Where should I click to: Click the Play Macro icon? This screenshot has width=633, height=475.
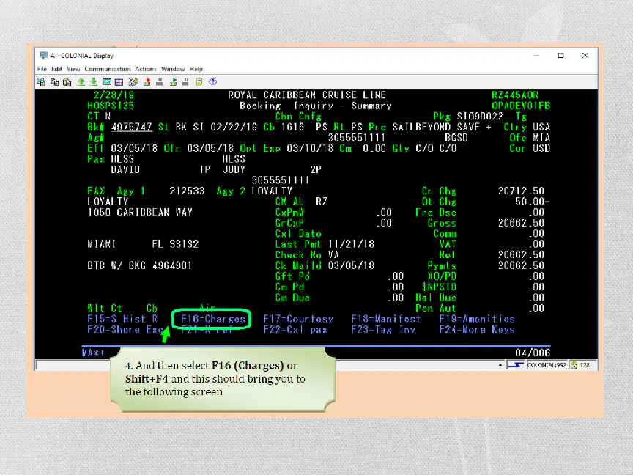[x=173, y=82]
